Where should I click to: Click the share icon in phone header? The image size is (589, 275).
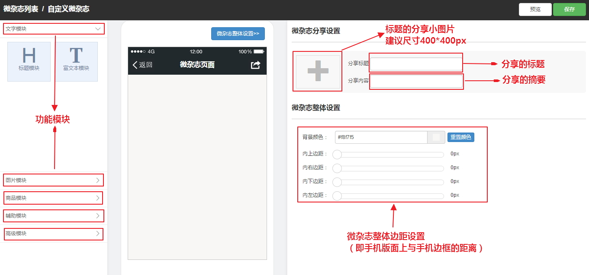[255, 65]
